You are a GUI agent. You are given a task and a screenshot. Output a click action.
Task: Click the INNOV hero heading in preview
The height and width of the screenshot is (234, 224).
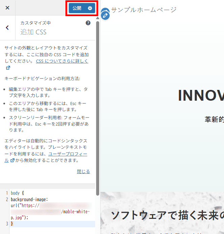click(201, 95)
